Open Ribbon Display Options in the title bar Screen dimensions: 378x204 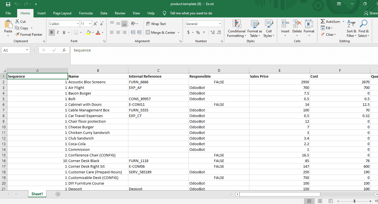click(x=339, y=4)
